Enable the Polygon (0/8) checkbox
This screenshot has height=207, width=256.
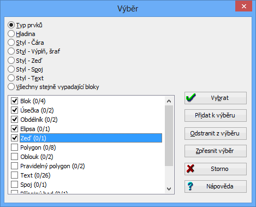click(x=14, y=147)
